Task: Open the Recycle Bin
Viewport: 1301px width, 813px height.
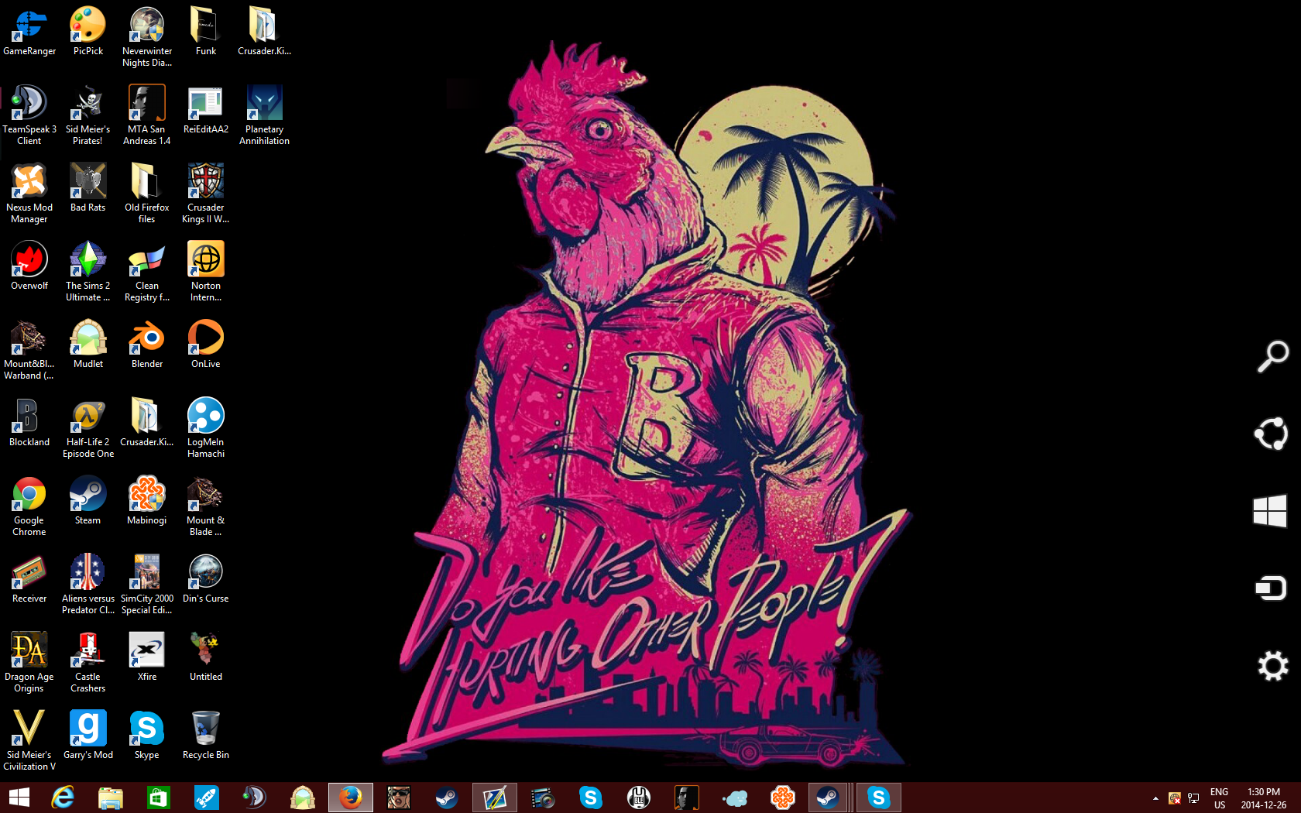Action: click(x=206, y=736)
